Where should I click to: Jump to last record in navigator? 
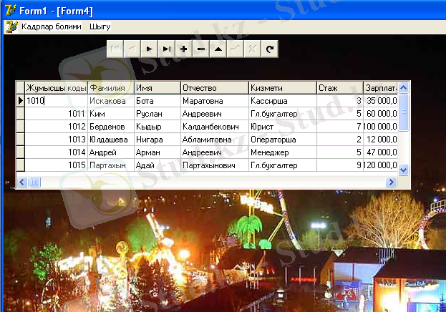pyautogui.click(x=167, y=49)
